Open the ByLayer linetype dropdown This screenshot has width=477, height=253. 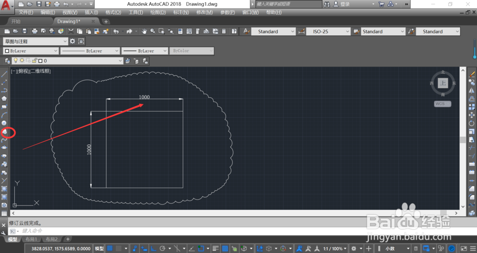90,51
